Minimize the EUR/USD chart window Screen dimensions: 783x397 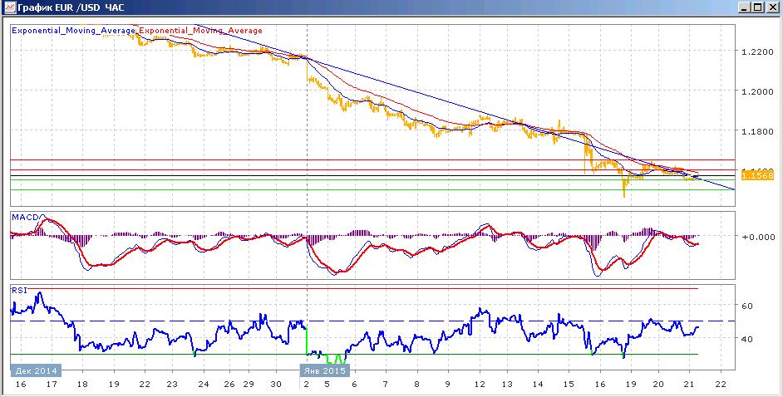pyautogui.click(x=745, y=7)
